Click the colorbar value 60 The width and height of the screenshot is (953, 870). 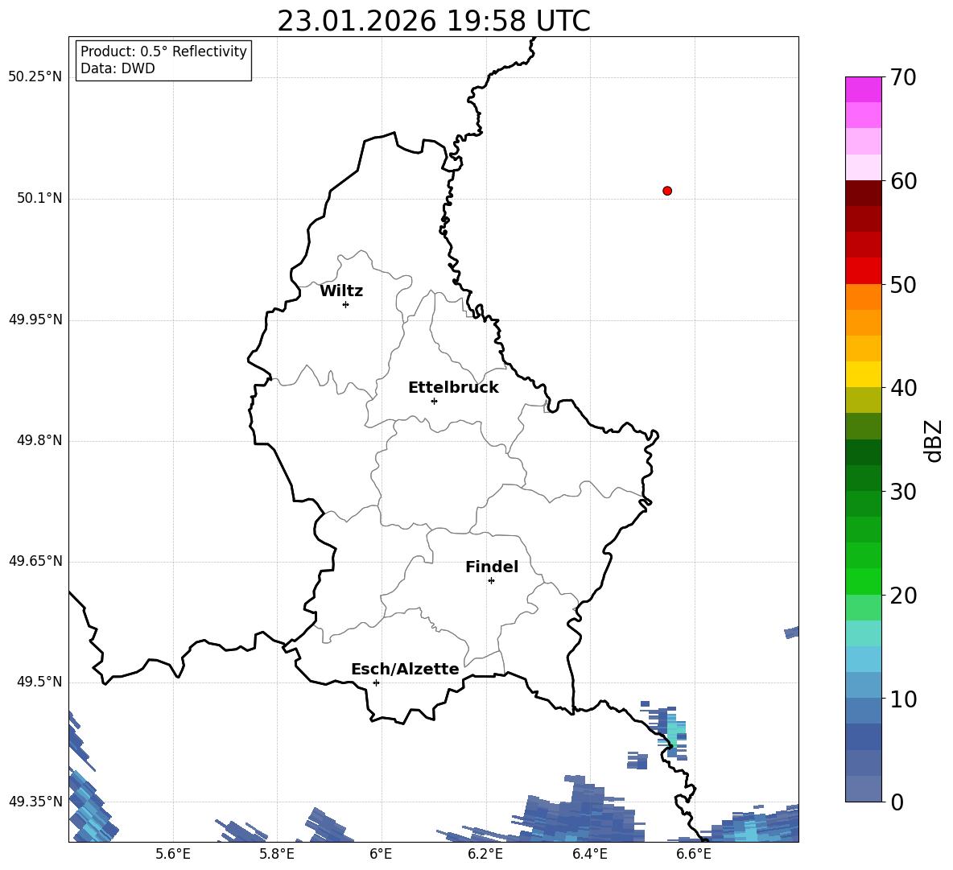click(903, 181)
